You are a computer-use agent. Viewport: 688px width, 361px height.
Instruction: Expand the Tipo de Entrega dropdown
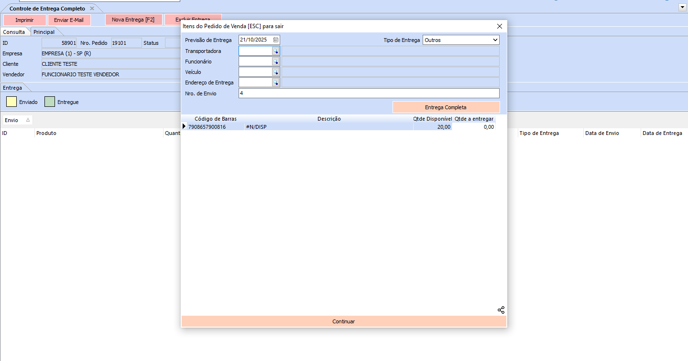[x=495, y=40]
